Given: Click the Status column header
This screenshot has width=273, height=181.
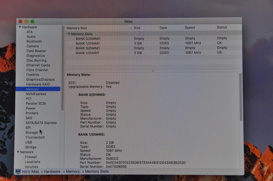Looking at the screenshot, I should click(x=222, y=27).
